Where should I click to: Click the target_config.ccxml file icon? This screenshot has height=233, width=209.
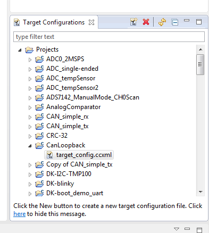49,155
